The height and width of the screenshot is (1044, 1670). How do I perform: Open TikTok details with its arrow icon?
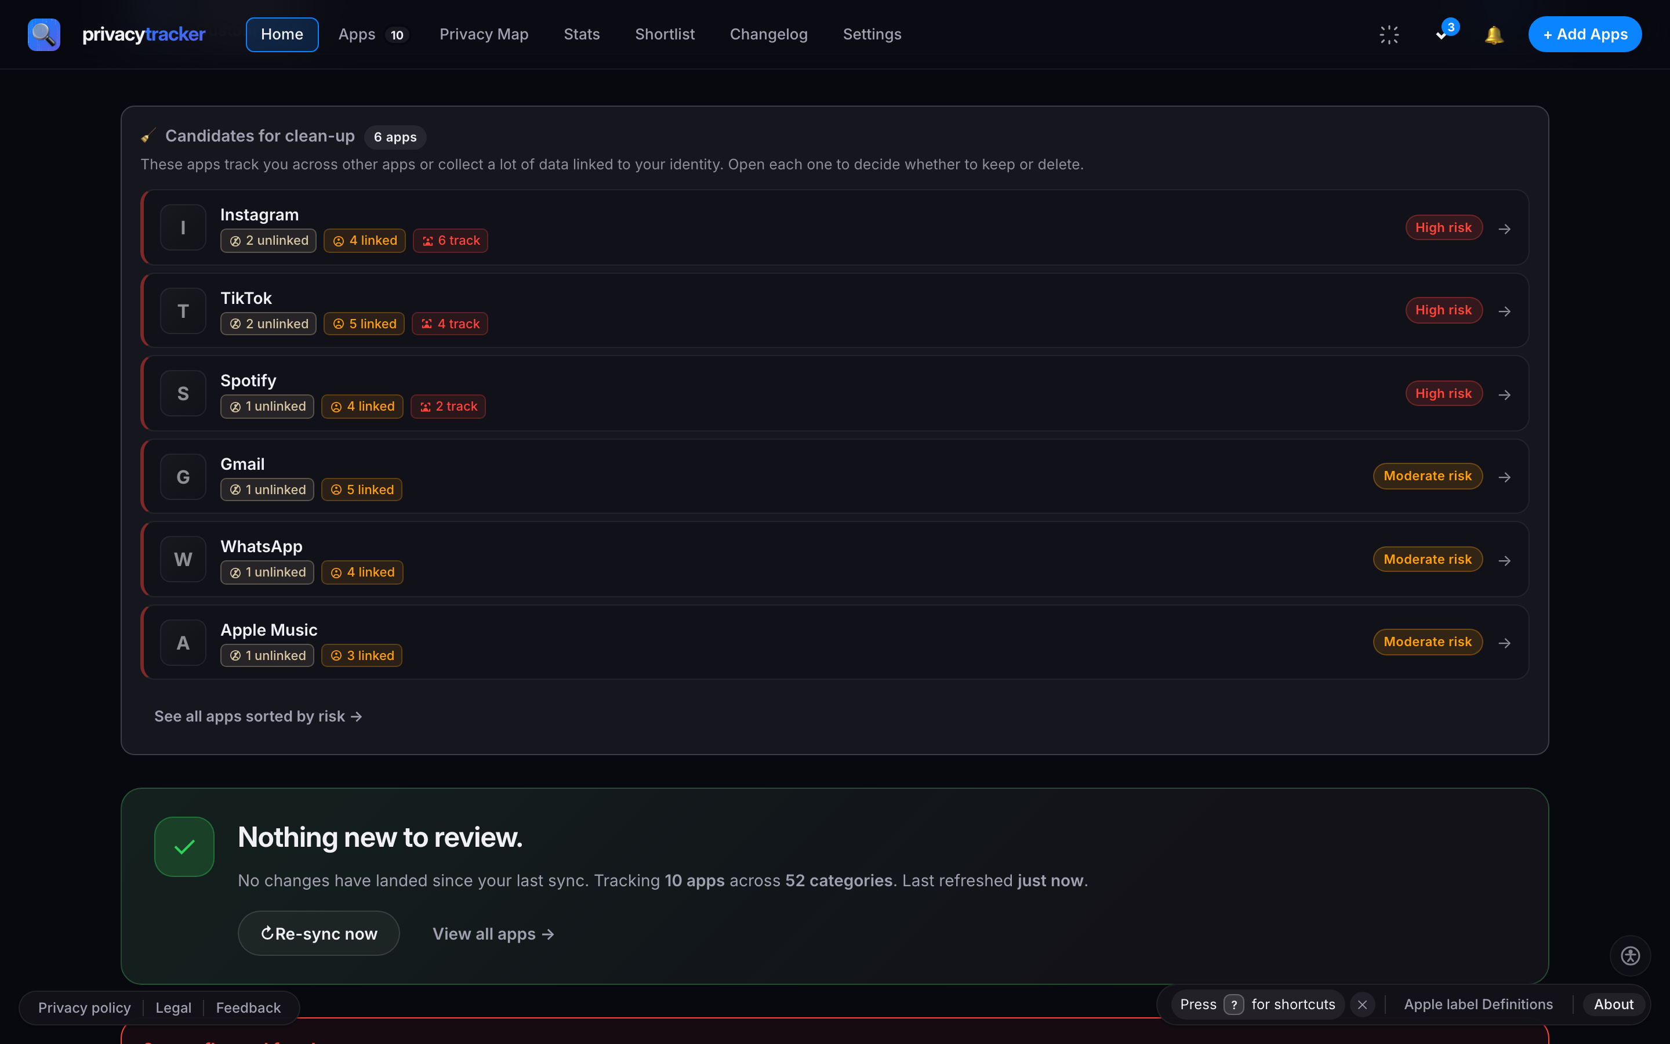(x=1504, y=311)
